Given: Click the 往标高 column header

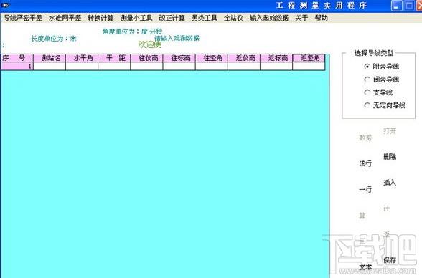Looking at the screenshot, I should (179, 58).
